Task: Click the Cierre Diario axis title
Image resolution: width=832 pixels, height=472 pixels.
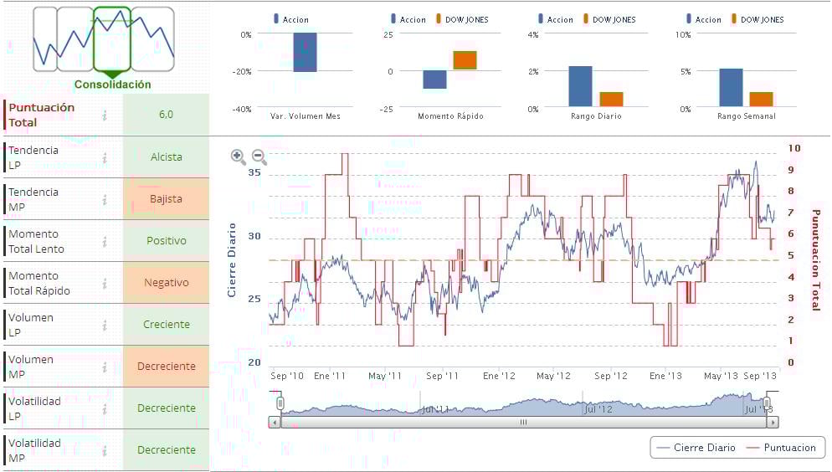Action: click(x=231, y=260)
